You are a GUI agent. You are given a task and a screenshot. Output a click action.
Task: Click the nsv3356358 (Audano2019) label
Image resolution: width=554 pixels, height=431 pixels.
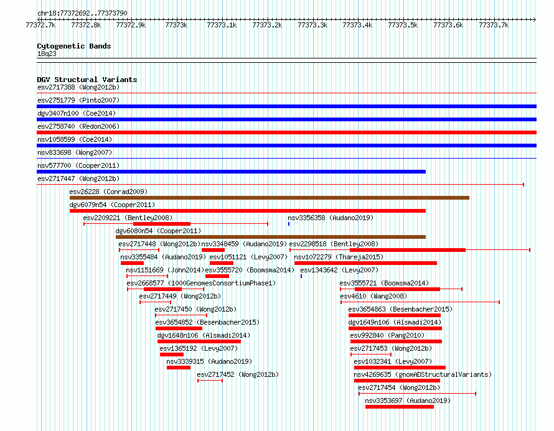[x=331, y=218]
